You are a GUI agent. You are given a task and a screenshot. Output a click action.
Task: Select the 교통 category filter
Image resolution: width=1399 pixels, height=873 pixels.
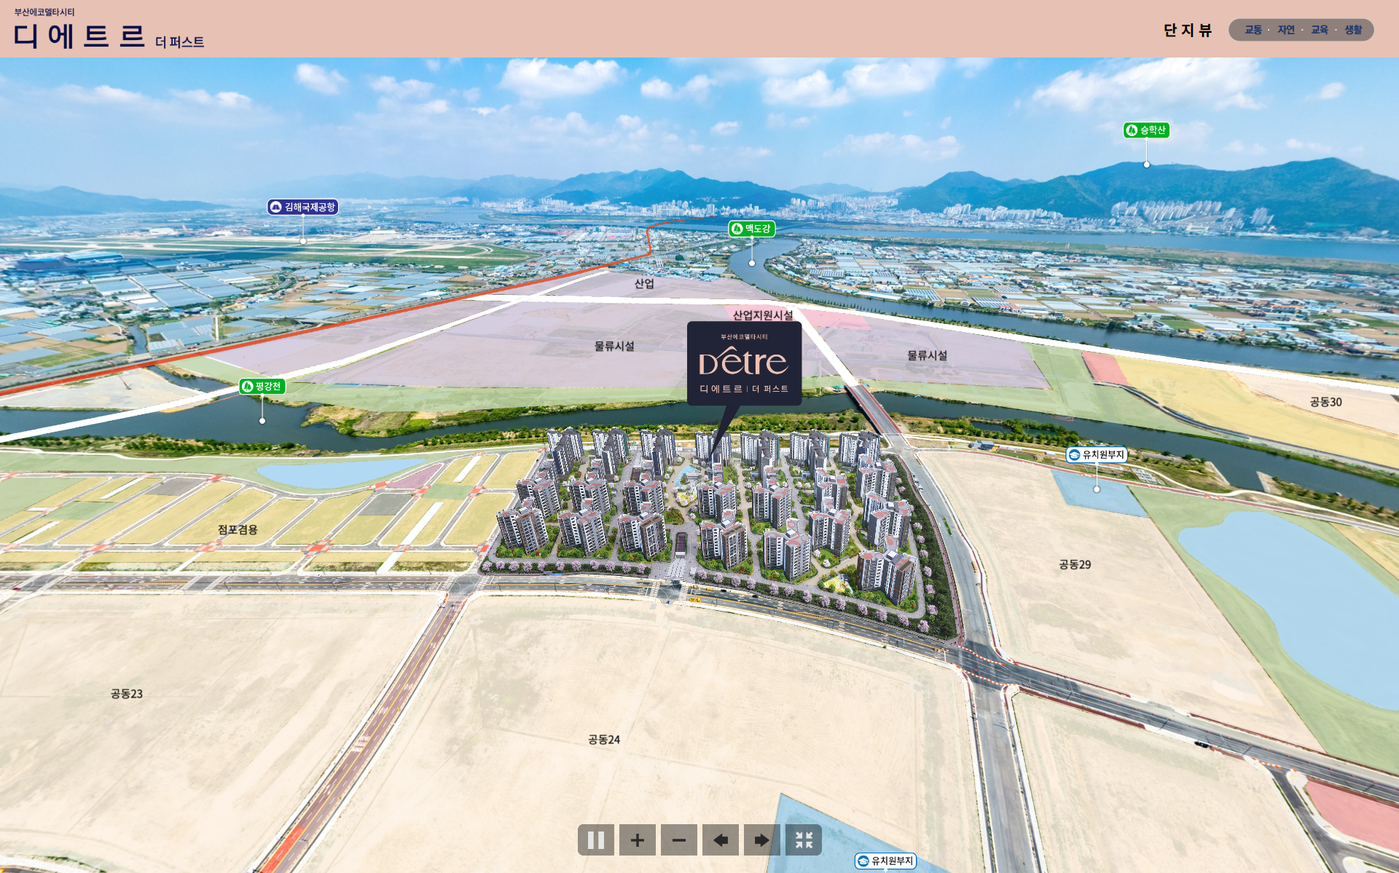(1253, 30)
